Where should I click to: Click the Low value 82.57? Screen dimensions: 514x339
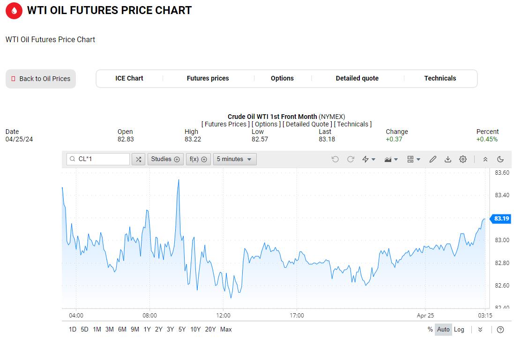tap(260, 139)
